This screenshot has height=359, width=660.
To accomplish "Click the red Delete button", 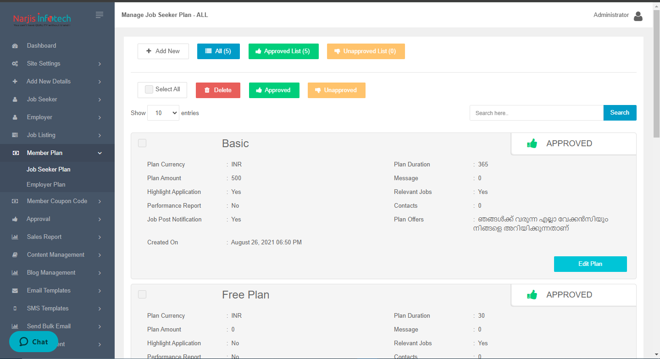I will (x=218, y=90).
